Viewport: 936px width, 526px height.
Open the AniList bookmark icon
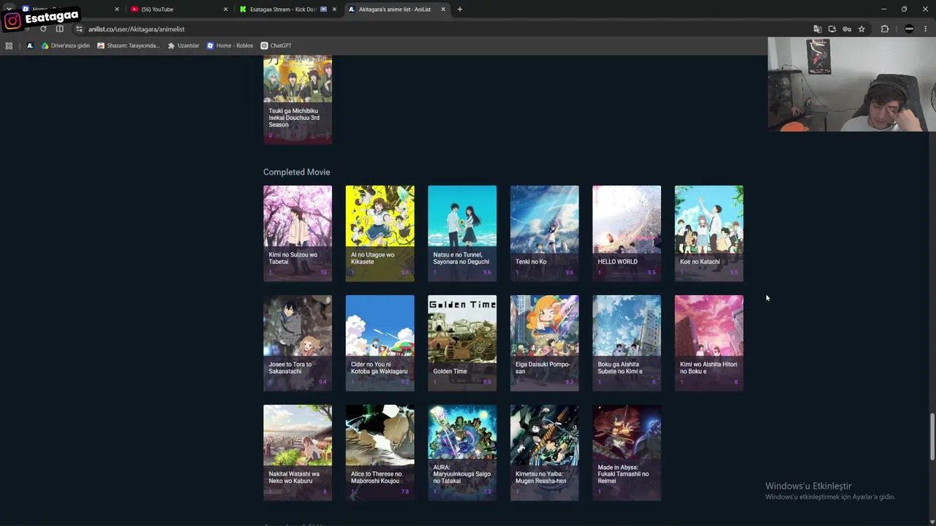tap(30, 45)
